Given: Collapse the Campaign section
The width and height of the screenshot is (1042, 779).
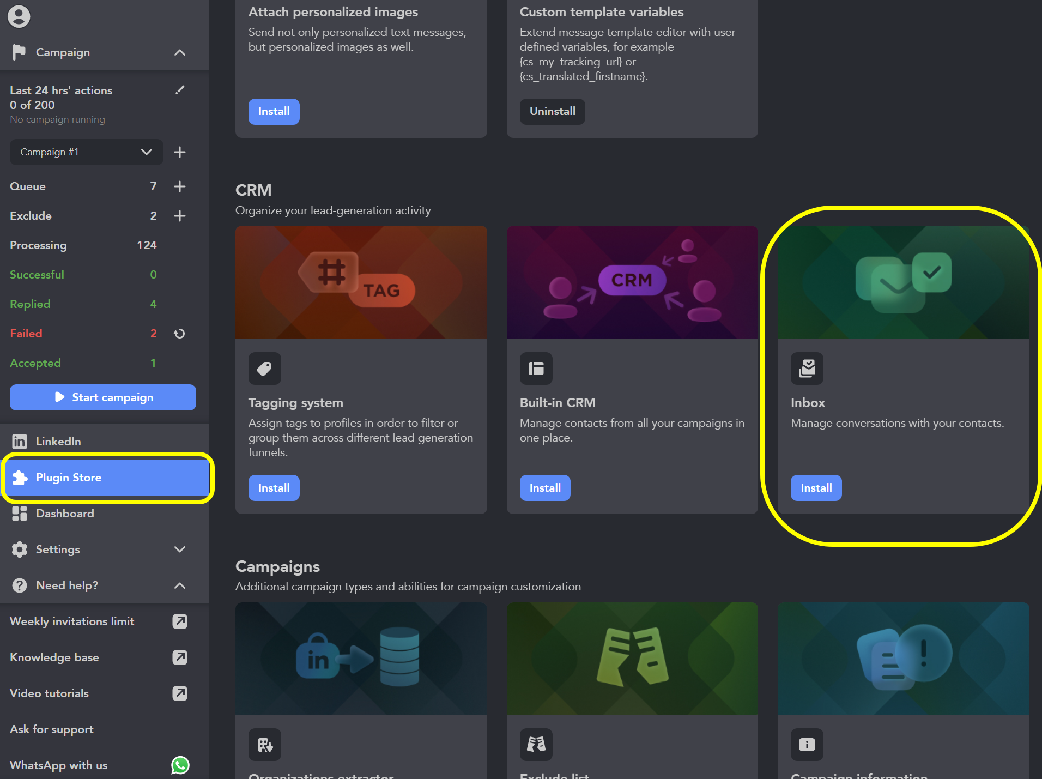Looking at the screenshot, I should pos(180,52).
